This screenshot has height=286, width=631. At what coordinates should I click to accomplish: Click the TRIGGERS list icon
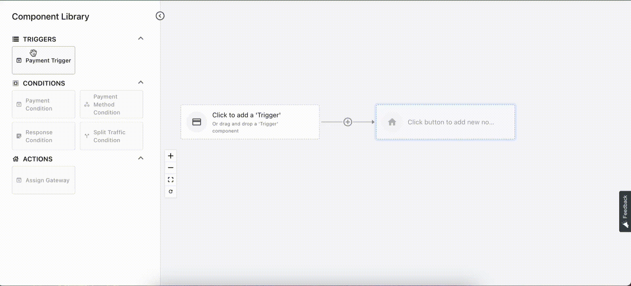point(15,39)
